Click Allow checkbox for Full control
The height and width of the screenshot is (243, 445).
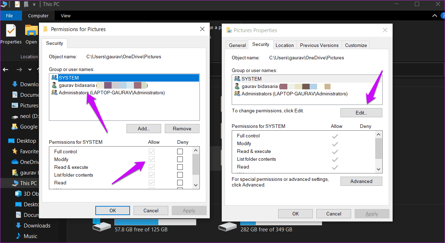pyautogui.click(x=152, y=152)
